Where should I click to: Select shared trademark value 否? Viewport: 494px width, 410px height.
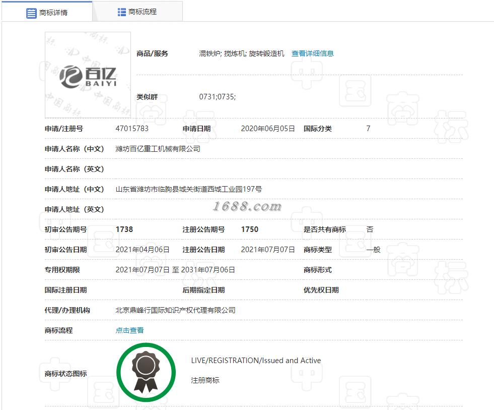(370, 229)
